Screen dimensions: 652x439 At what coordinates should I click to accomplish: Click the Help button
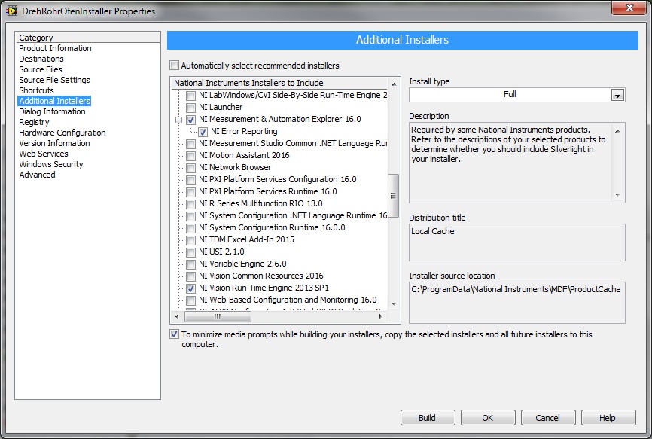coord(608,418)
